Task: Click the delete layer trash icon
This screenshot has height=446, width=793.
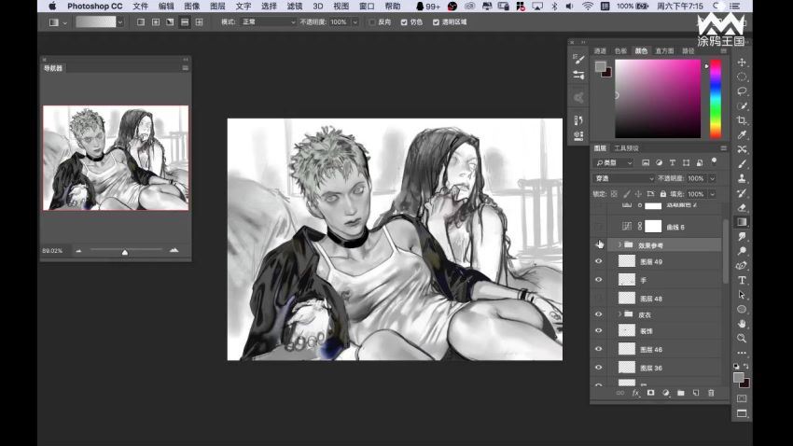Action: [711, 393]
